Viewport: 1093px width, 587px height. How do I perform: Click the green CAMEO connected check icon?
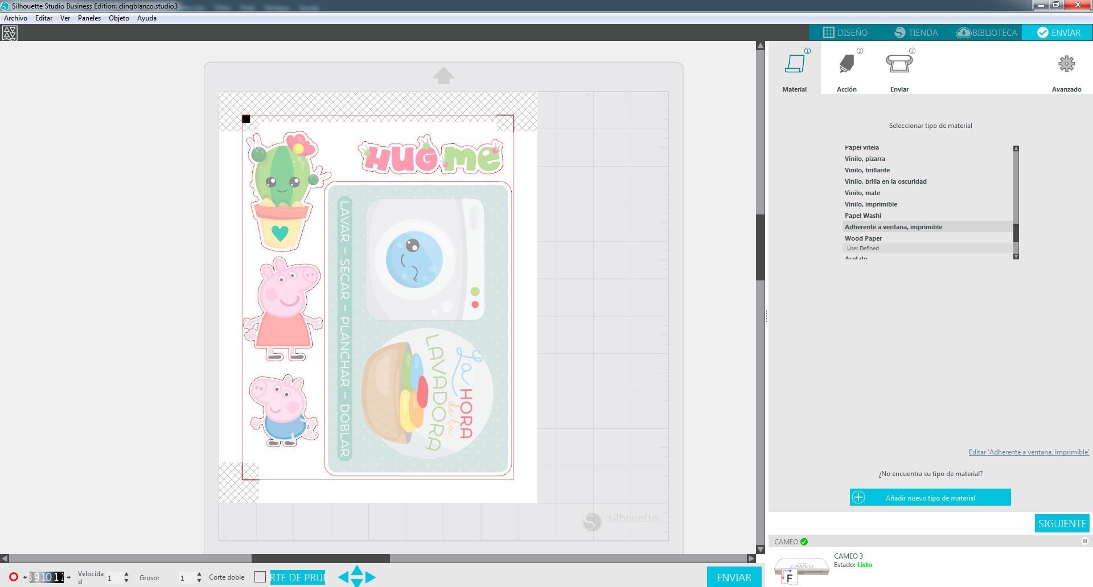(804, 541)
